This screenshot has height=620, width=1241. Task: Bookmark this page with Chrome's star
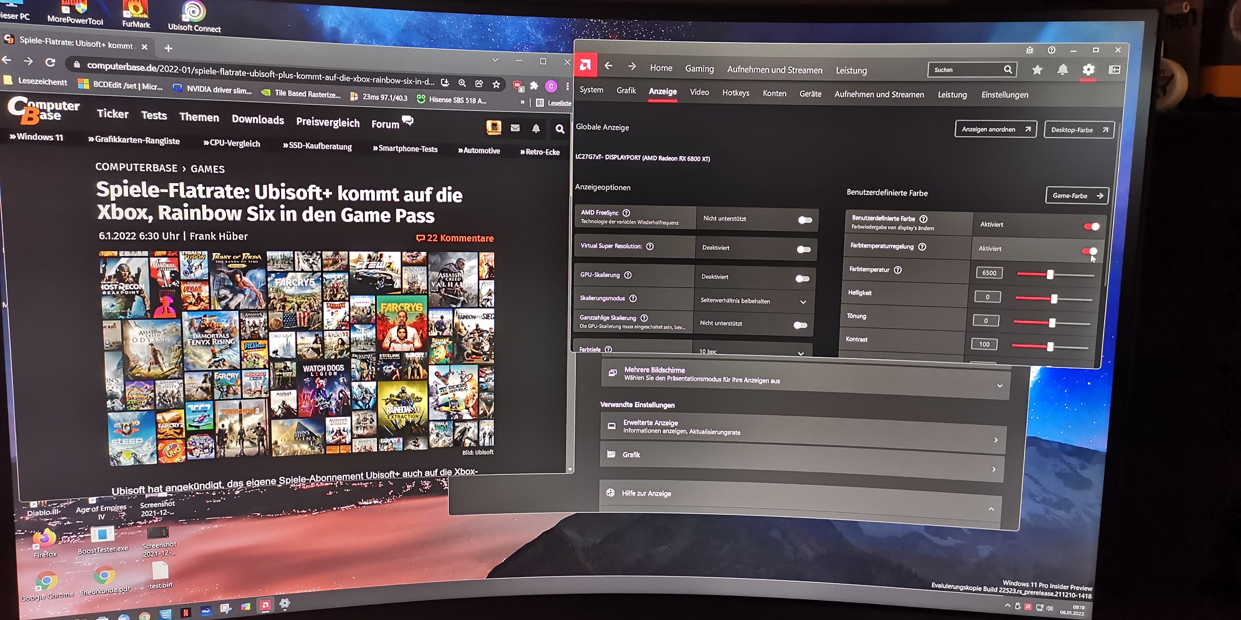496,85
